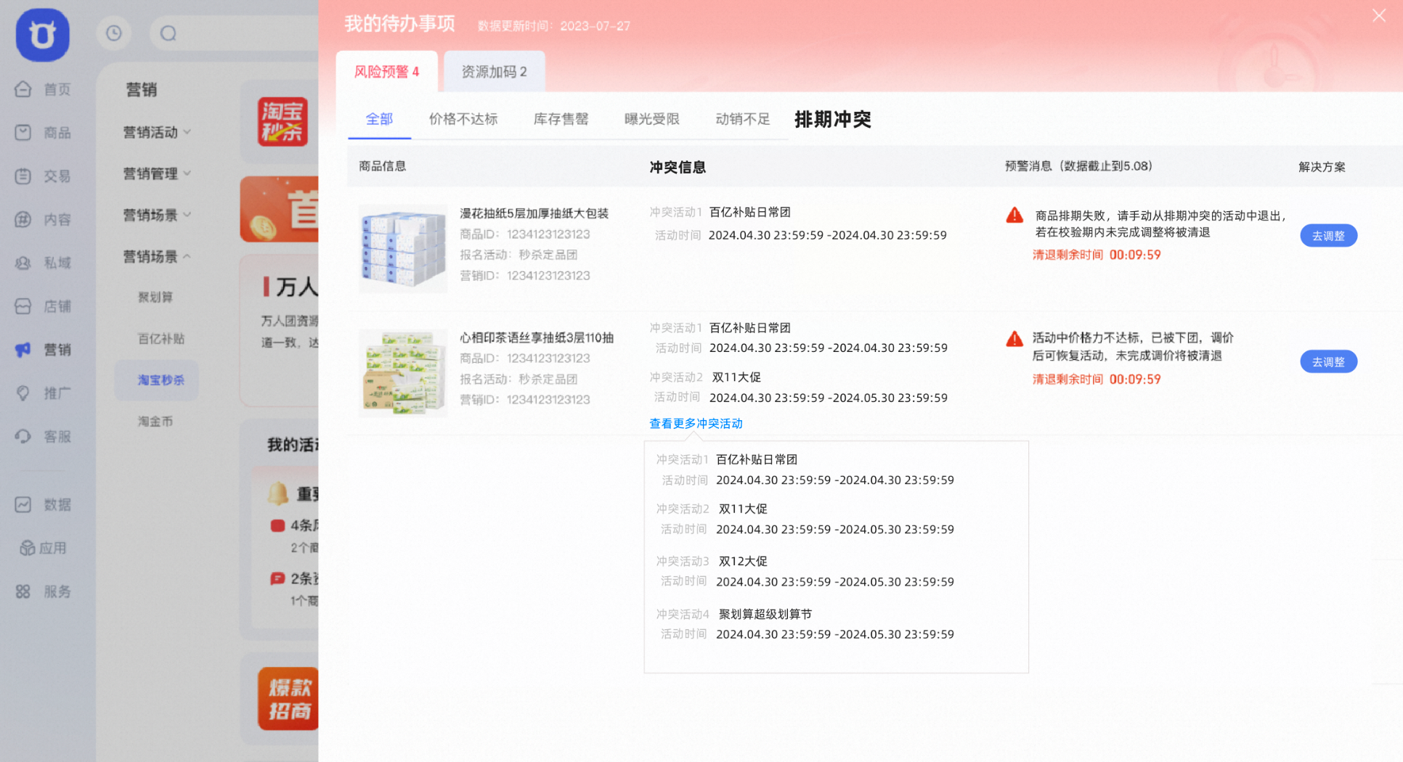This screenshot has width=1403, height=762.
Task: Click 去调整 for 心相印 product
Action: coord(1328,361)
